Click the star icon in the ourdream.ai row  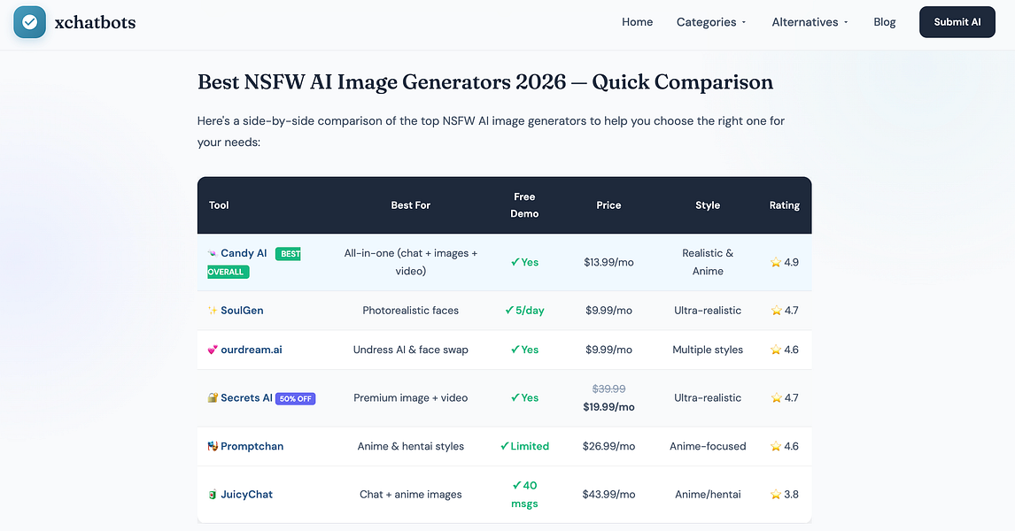point(776,350)
